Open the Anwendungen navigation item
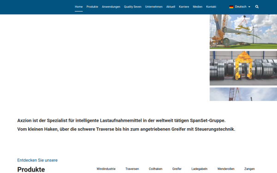This screenshot has width=277, height=173. [x=111, y=7]
